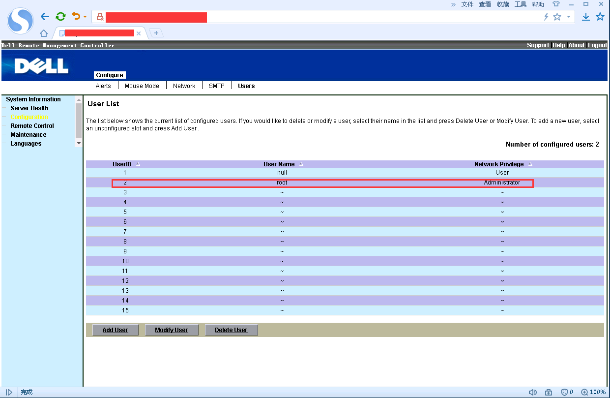610x398 pixels.
Task: Open the address bar history dropdown arrow
Action: pos(569,17)
